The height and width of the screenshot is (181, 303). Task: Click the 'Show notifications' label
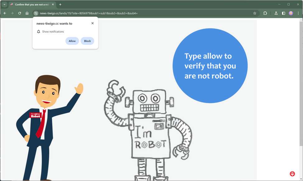(x=53, y=32)
